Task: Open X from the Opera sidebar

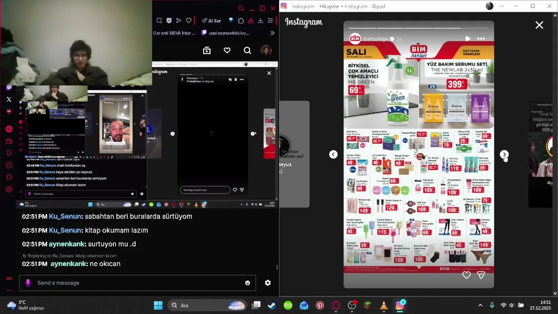Action: coord(9,99)
